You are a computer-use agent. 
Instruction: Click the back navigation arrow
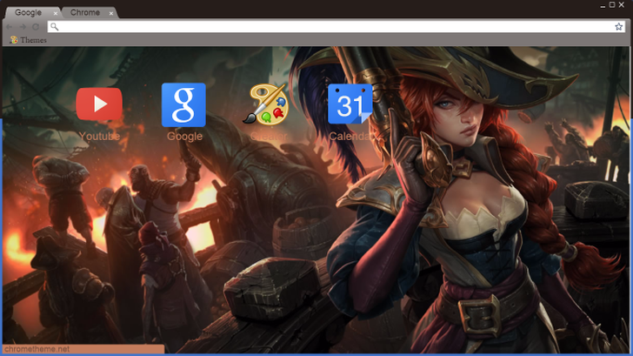pyautogui.click(x=10, y=27)
